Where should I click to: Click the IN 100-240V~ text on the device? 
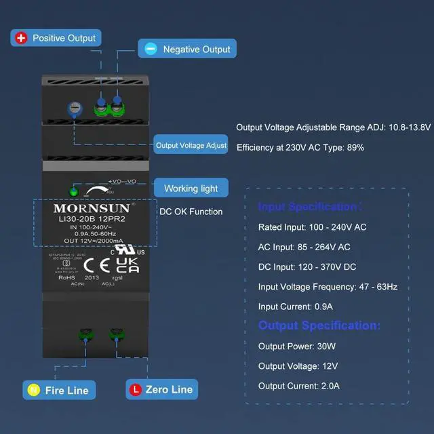(x=91, y=227)
